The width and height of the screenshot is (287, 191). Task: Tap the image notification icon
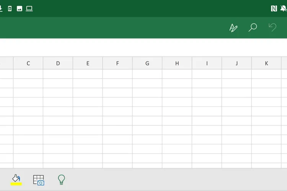pos(20,8)
